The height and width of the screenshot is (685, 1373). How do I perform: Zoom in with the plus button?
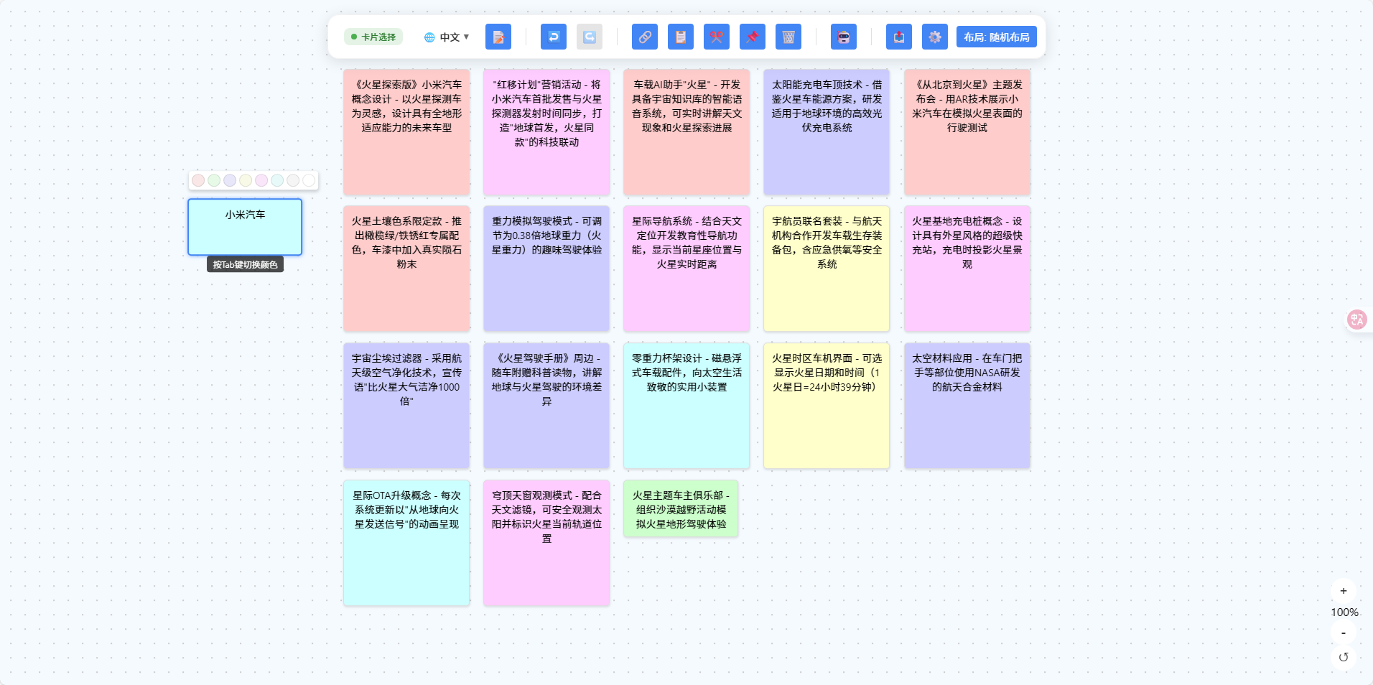[x=1344, y=592]
